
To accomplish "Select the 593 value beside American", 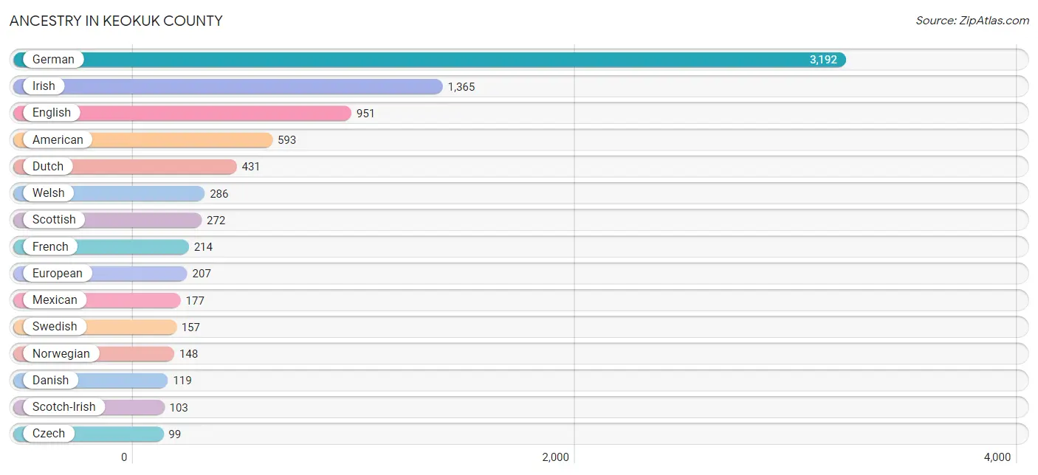I will tap(286, 140).
